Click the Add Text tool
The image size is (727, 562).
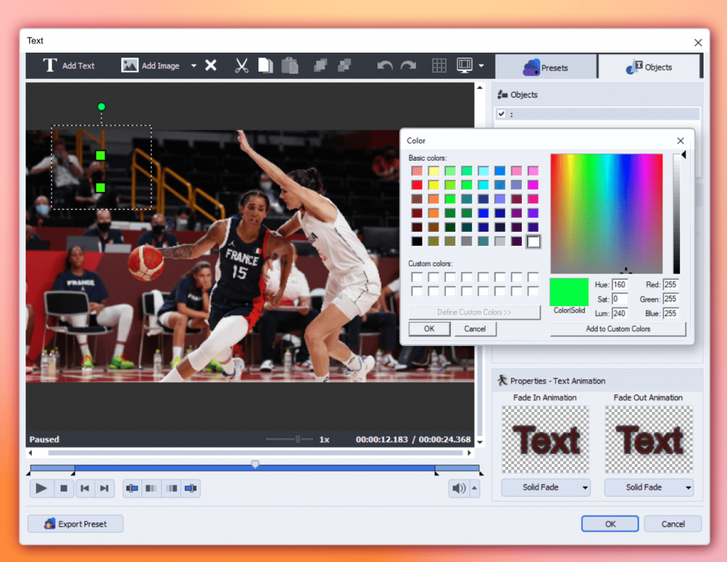click(69, 65)
